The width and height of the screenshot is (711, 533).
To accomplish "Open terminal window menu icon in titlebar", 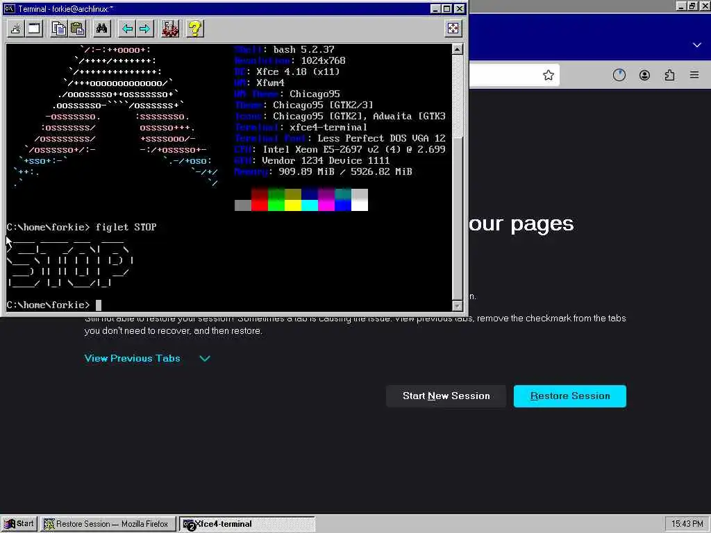I will click(9, 8).
